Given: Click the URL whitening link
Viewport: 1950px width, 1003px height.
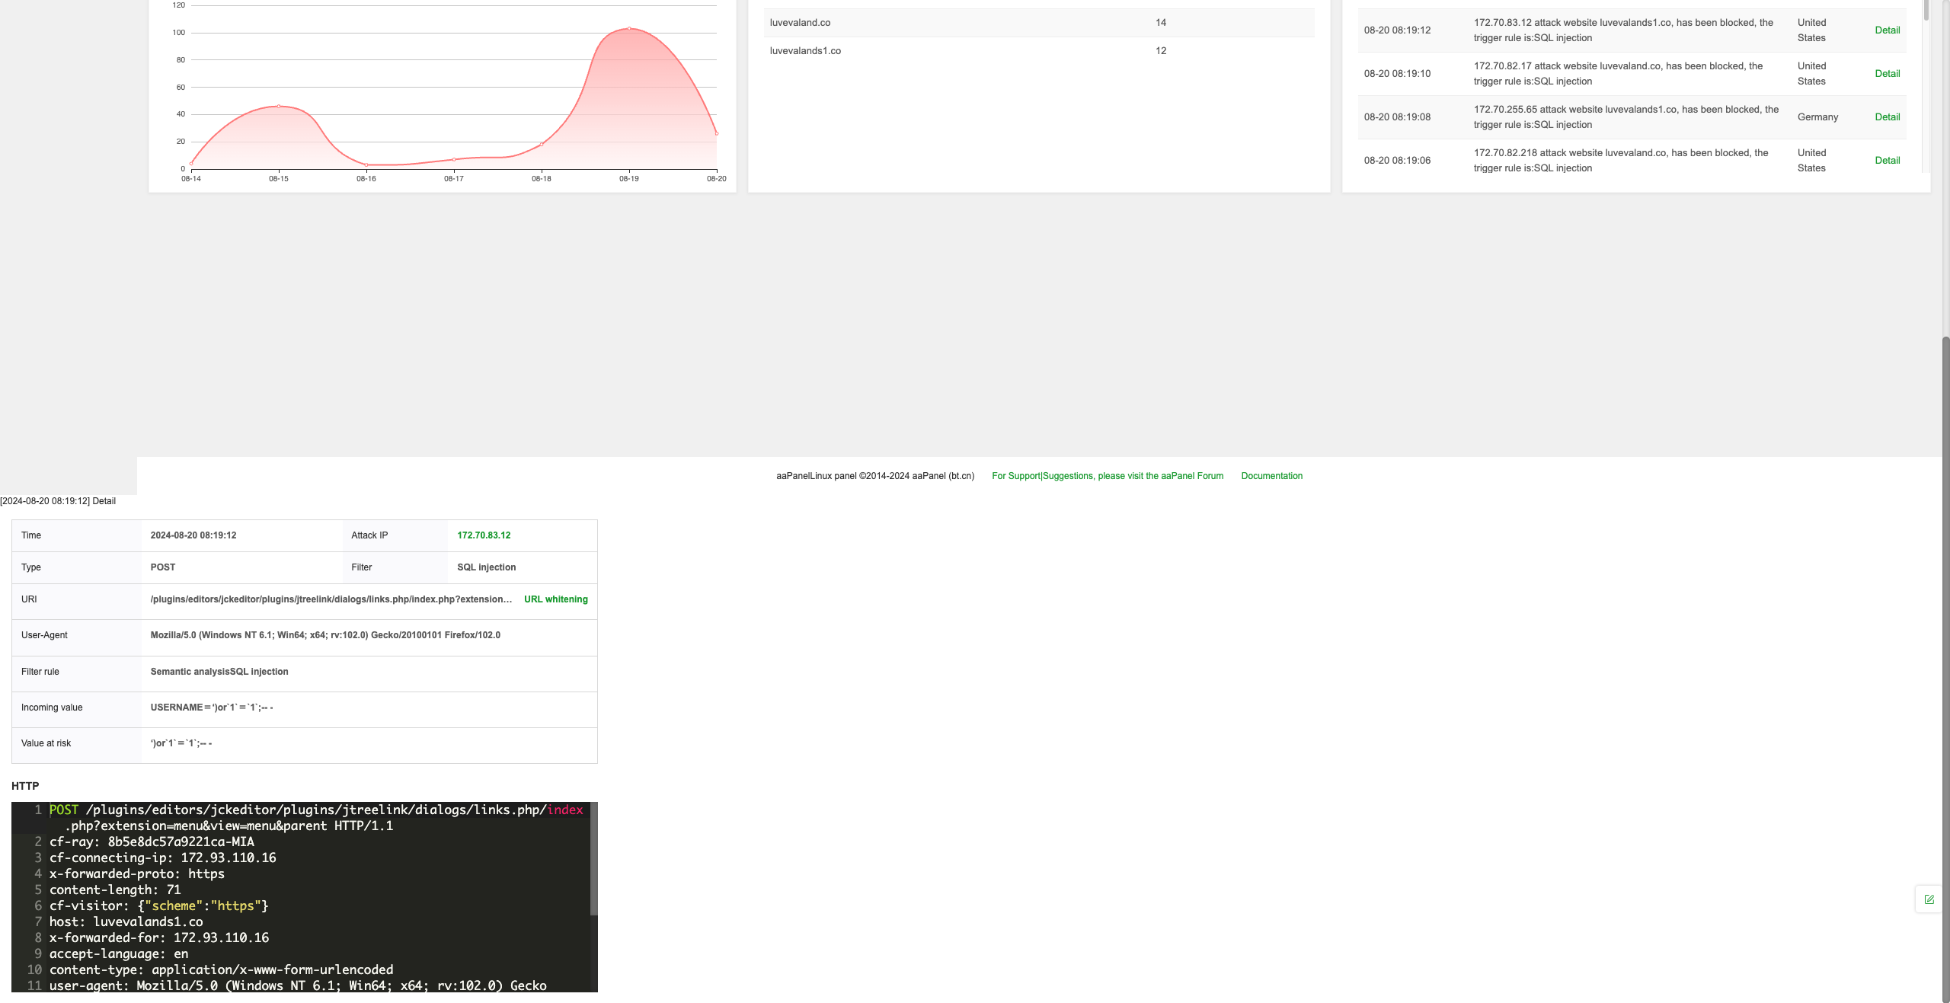Looking at the screenshot, I should [555, 599].
